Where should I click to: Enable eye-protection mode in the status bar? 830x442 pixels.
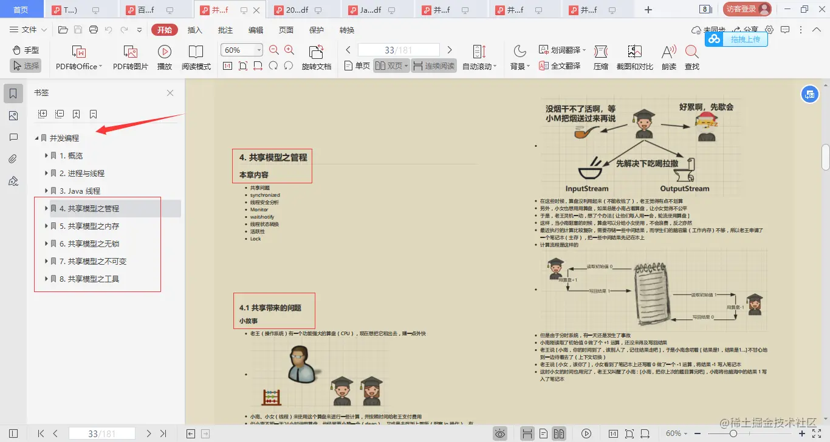coord(499,433)
